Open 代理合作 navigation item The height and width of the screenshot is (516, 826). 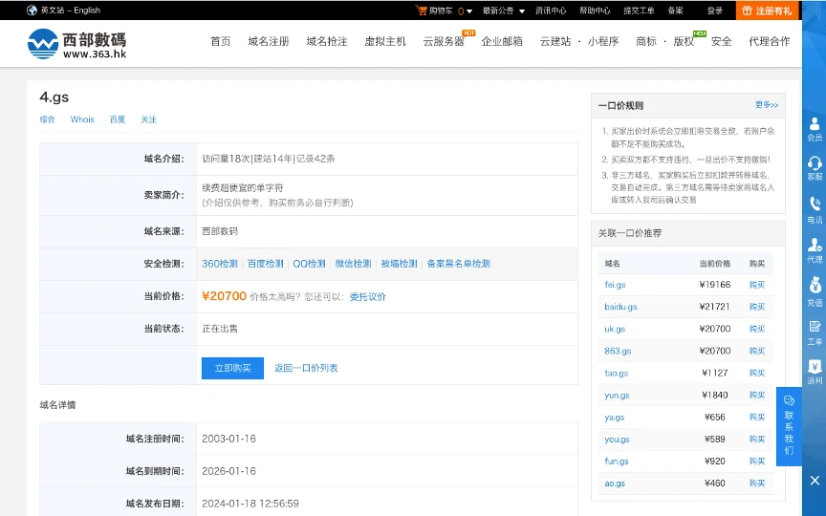click(769, 41)
